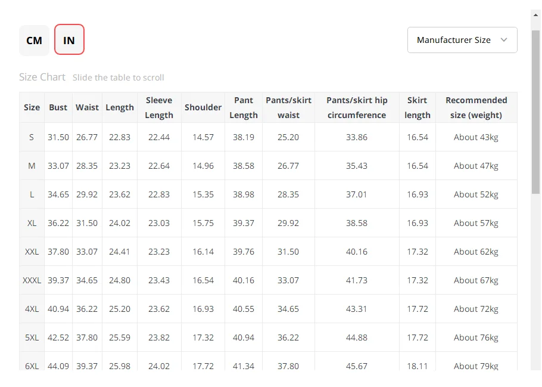Viewport: 542px width, 387px height.
Task: Select the 5XL size row label
Action: point(32,338)
